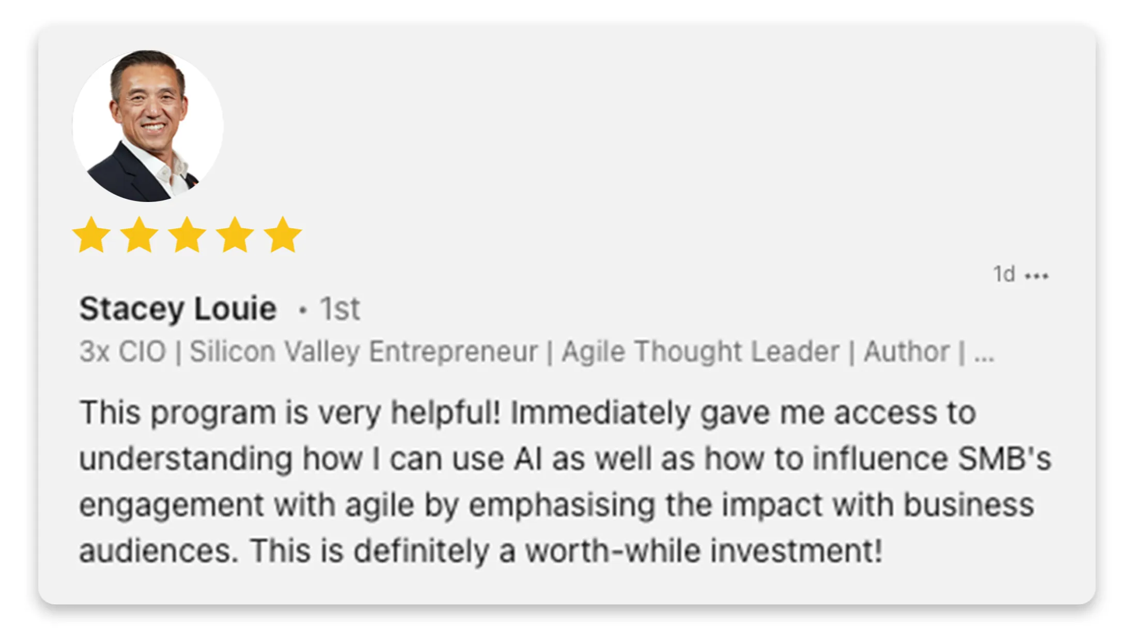Open the Stacey Louie name link
Screen dimensions: 1135x638
(x=178, y=309)
